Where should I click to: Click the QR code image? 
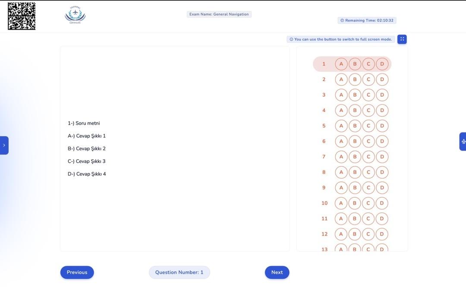pos(22,16)
